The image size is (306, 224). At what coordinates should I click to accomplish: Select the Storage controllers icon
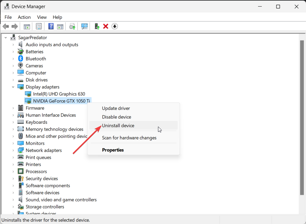[x=21, y=206]
